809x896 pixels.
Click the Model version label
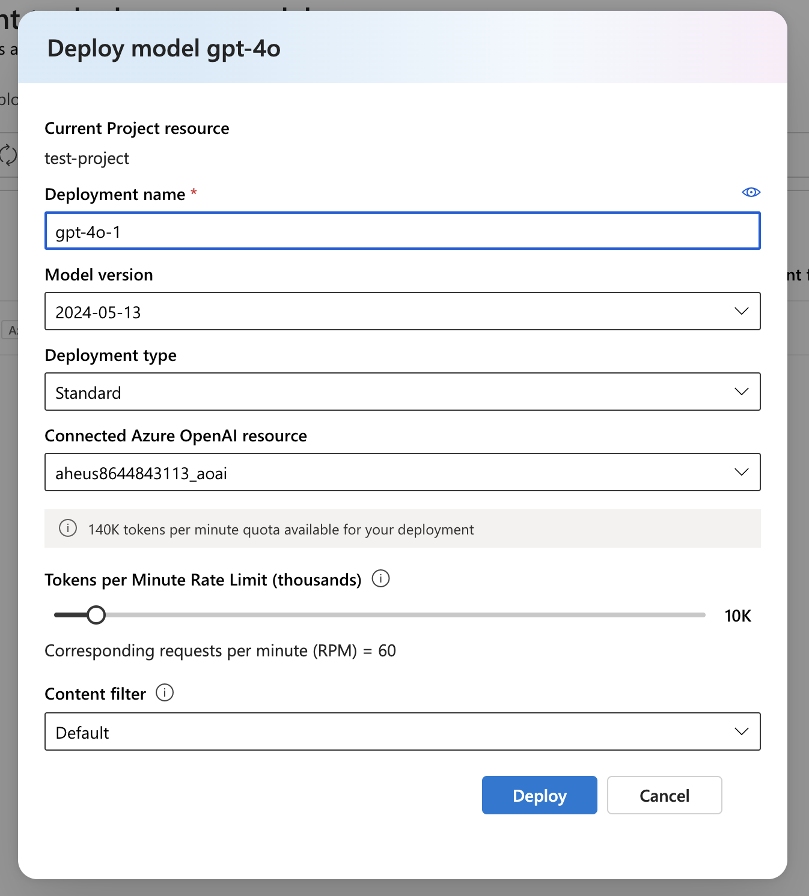point(99,275)
